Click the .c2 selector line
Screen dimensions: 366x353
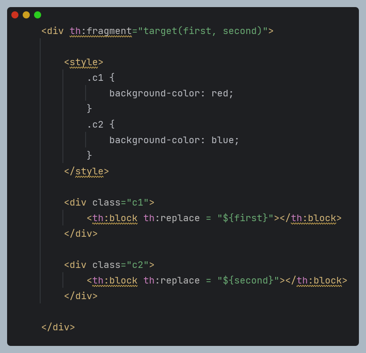click(101, 125)
